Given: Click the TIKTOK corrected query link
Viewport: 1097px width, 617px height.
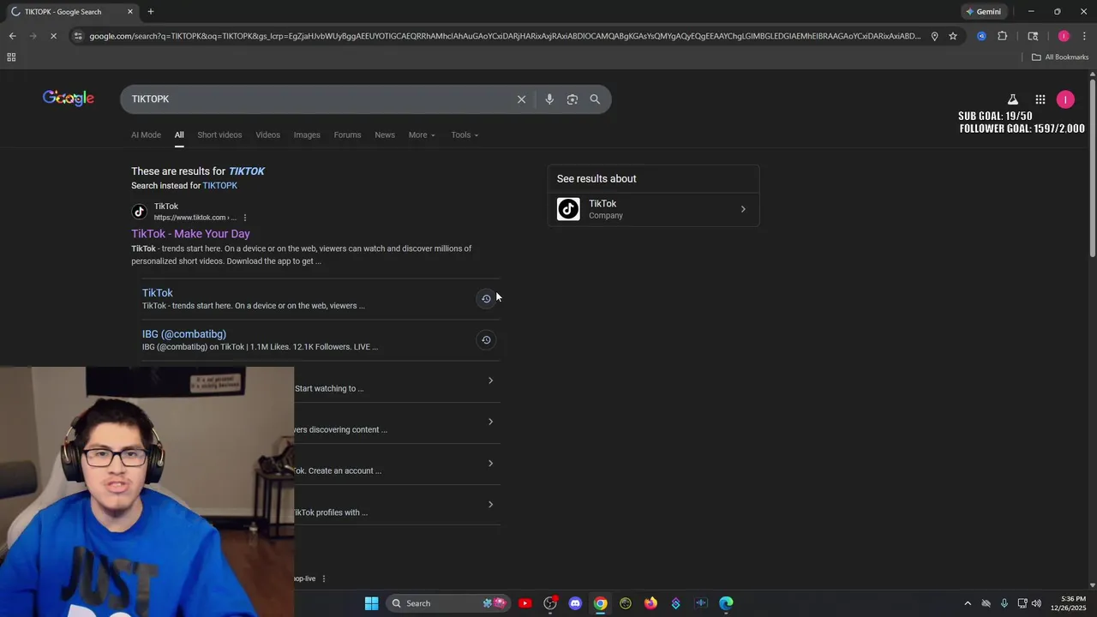Looking at the screenshot, I should 247,171.
